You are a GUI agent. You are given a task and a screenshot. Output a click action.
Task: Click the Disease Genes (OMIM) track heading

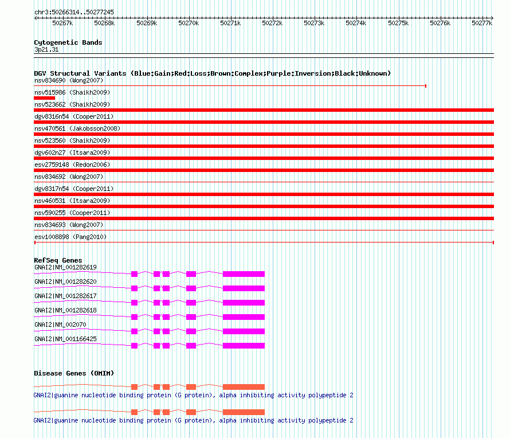tap(74, 373)
